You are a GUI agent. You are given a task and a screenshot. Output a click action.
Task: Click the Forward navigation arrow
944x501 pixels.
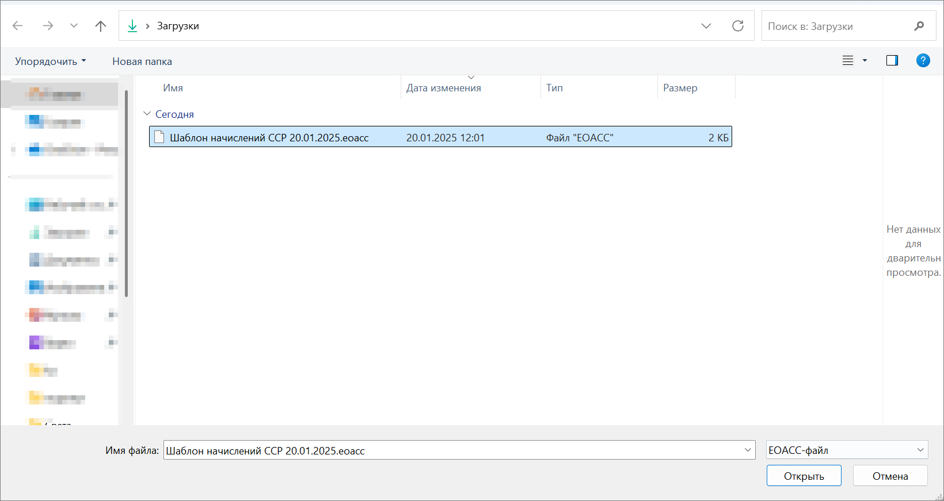(x=48, y=26)
